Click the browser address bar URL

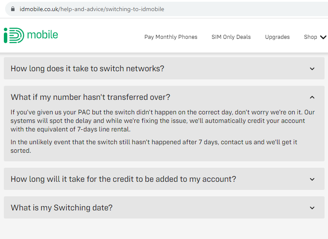pos(92,9)
